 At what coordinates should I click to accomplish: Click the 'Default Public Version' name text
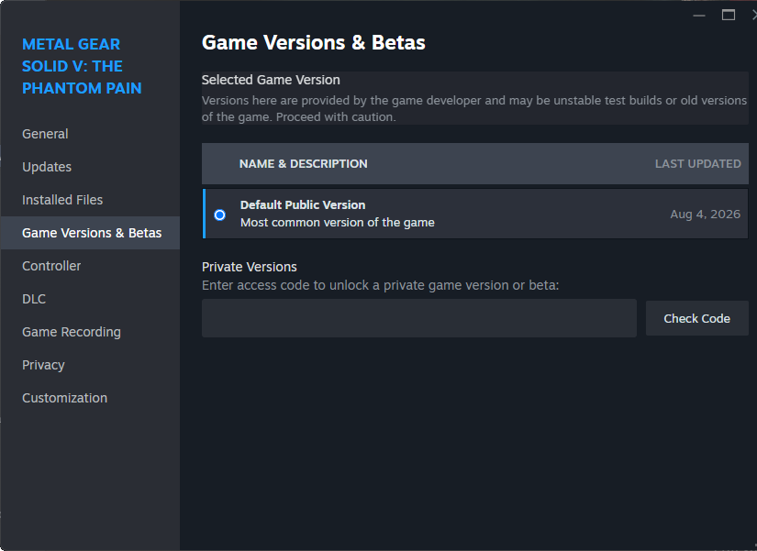pos(303,205)
